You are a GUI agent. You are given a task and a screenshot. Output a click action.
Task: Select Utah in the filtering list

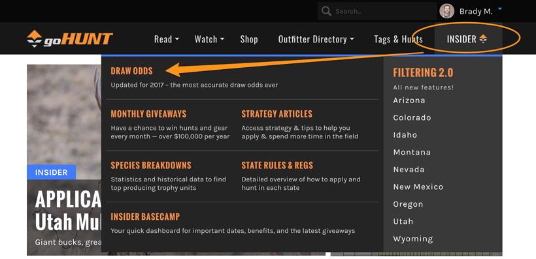coord(403,221)
